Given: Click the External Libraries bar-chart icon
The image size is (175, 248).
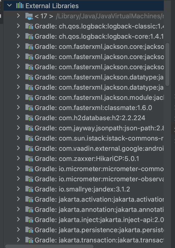Looking at the screenshot, I should point(20,6).
